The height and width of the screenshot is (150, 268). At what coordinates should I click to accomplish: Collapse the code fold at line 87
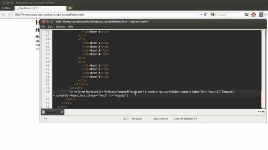coord(51,62)
